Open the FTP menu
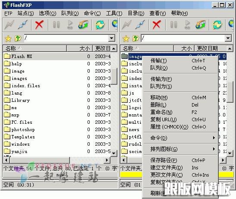 pos(8,13)
